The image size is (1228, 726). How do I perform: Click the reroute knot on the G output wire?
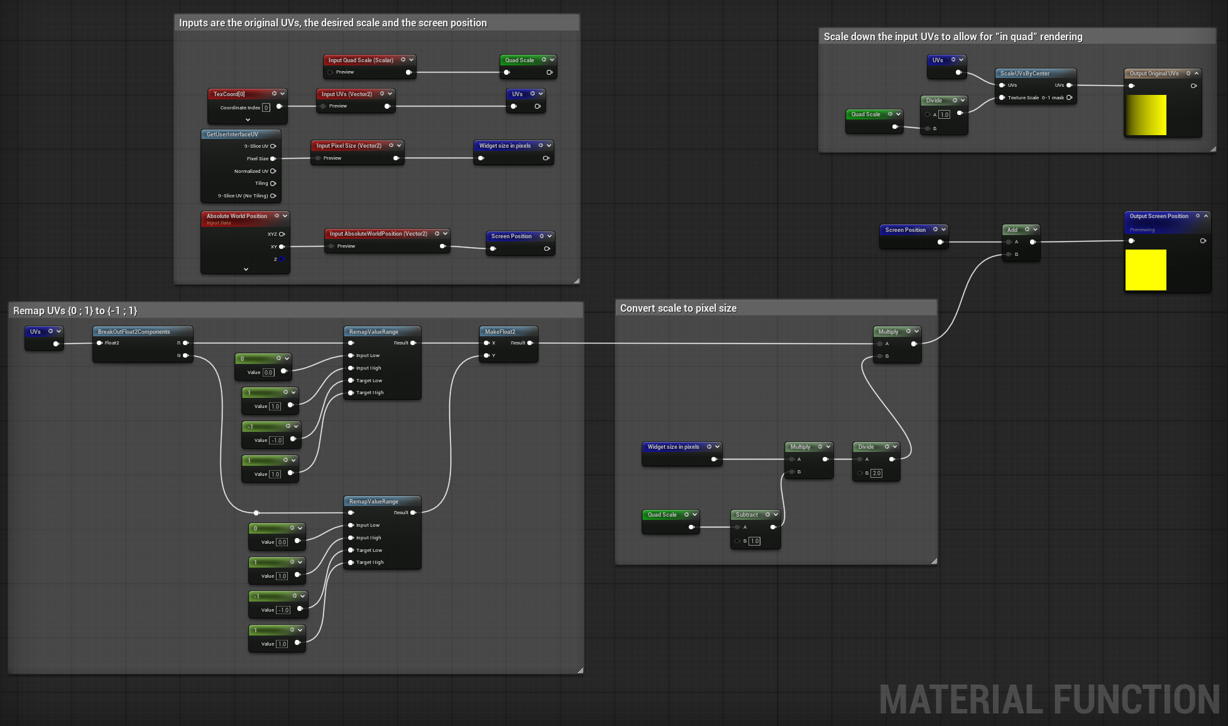[x=256, y=513]
